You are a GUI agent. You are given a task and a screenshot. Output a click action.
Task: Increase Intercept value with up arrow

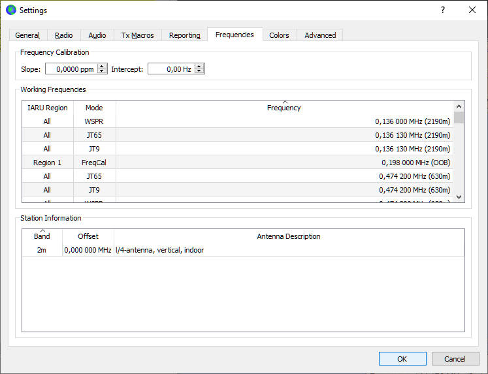pyautogui.click(x=199, y=66)
